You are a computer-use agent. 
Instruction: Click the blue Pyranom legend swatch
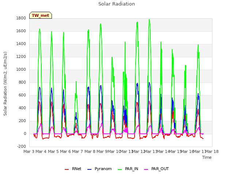[x=89, y=169]
